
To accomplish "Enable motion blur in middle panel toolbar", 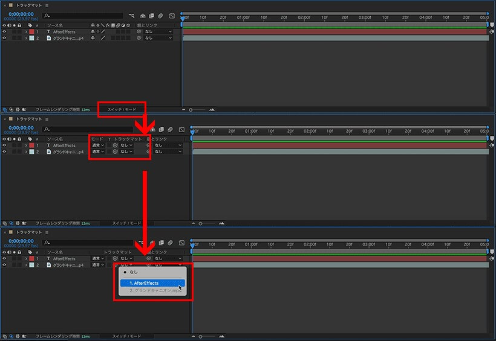I will click(x=170, y=129).
